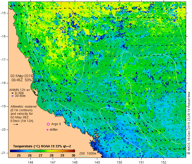Click the '200 1000m' bathymetry label
Viewport: 192px width, 164px height.
[88, 153]
